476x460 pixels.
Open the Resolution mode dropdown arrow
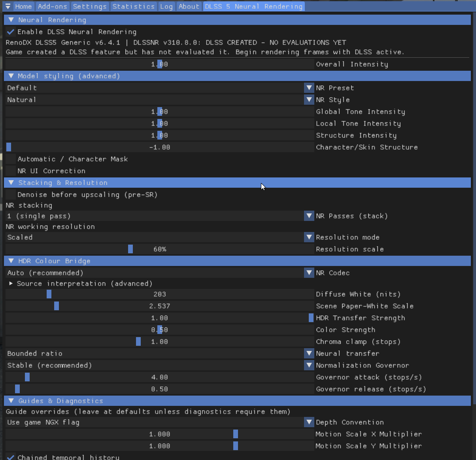(309, 237)
